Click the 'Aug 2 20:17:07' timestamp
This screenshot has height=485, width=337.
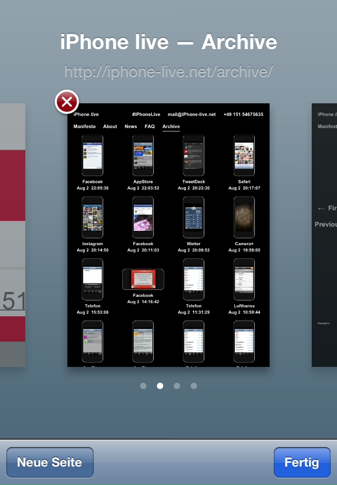(x=244, y=188)
